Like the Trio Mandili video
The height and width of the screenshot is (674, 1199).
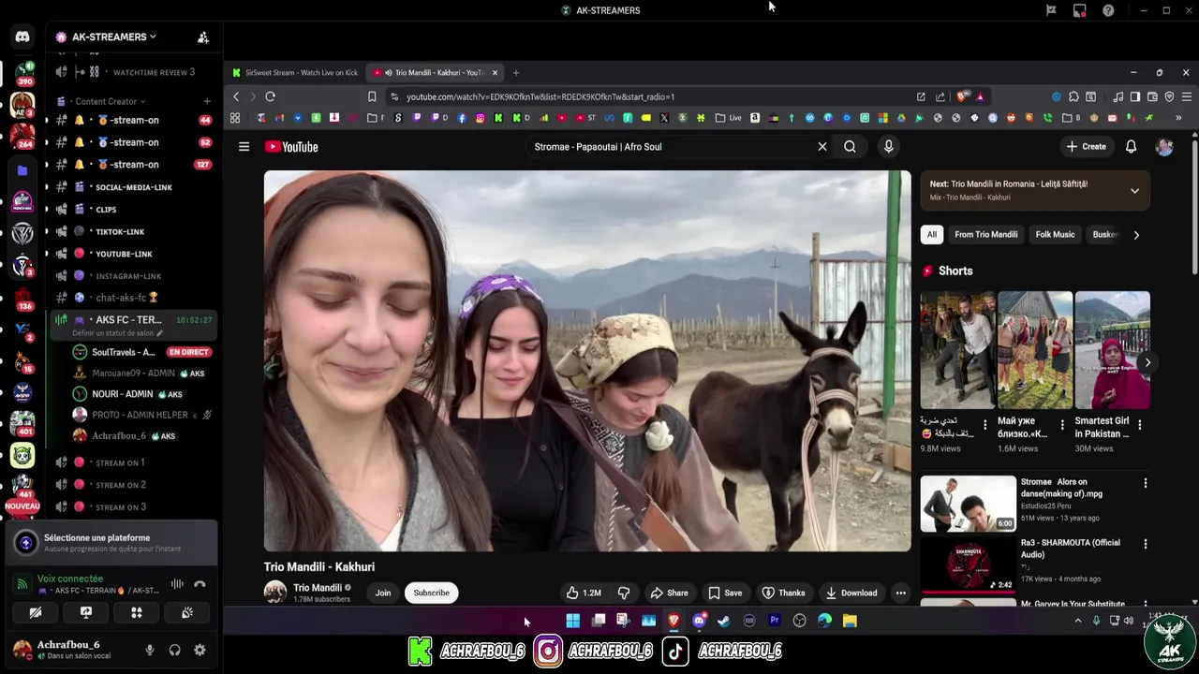(x=583, y=593)
